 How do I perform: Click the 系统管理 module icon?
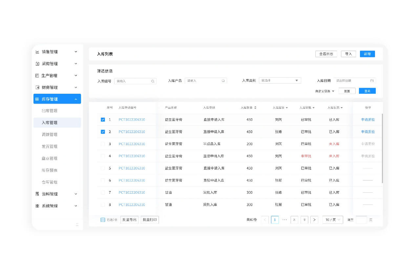(37, 206)
